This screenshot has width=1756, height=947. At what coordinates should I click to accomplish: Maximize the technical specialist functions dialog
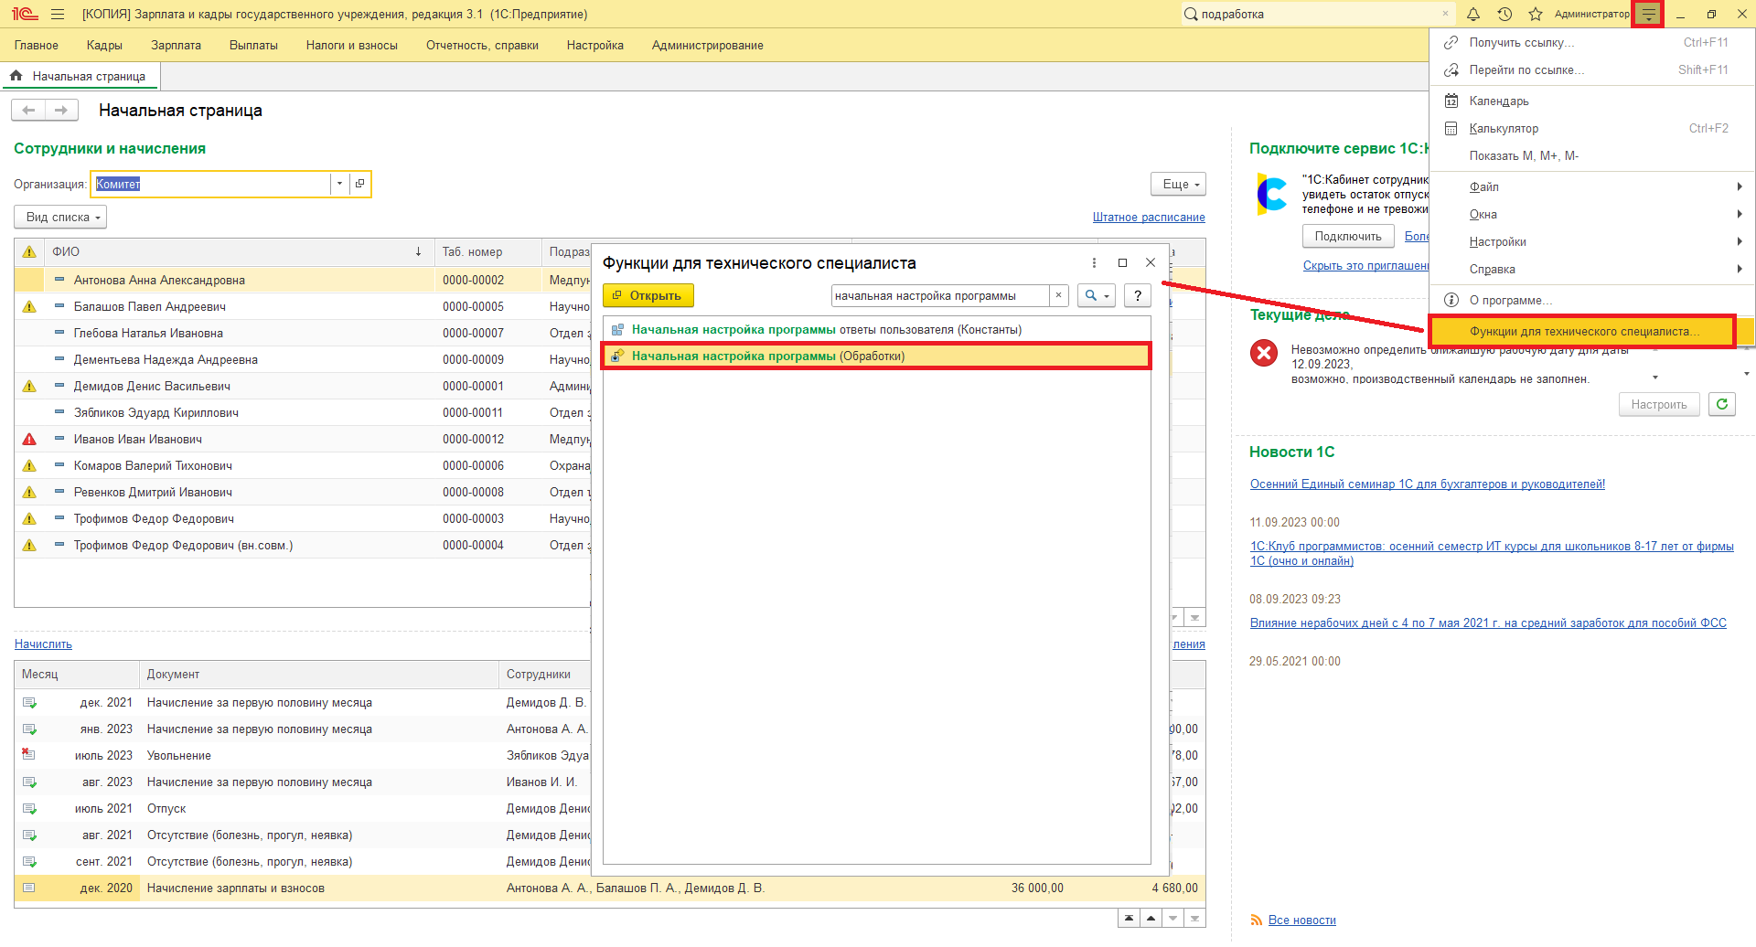(1122, 262)
